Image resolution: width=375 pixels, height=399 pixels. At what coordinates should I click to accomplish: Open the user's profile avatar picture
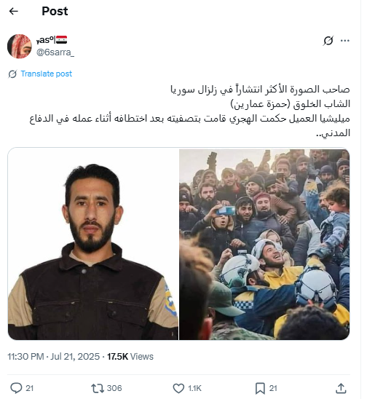pos(20,47)
